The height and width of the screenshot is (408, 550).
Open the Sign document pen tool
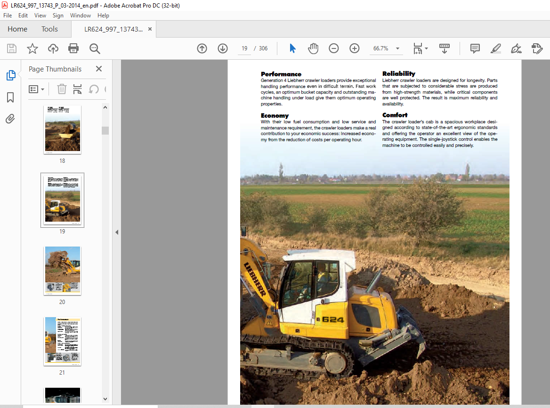tap(516, 48)
